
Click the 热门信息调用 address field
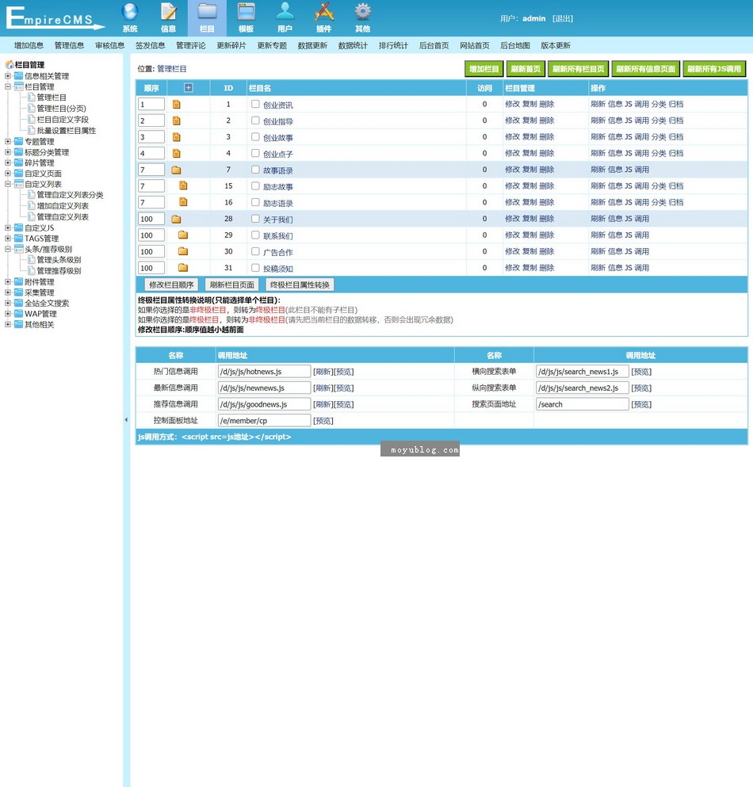coord(265,372)
